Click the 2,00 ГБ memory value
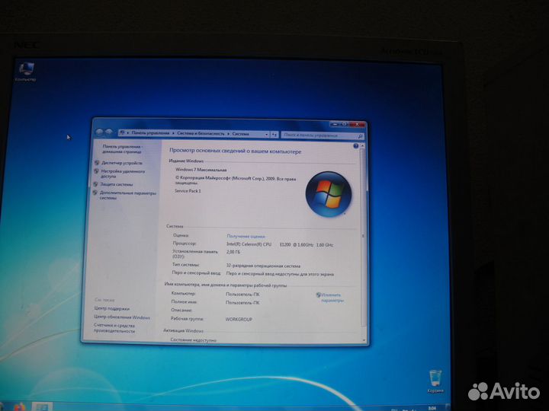549x411 pixels. pyautogui.click(x=233, y=252)
